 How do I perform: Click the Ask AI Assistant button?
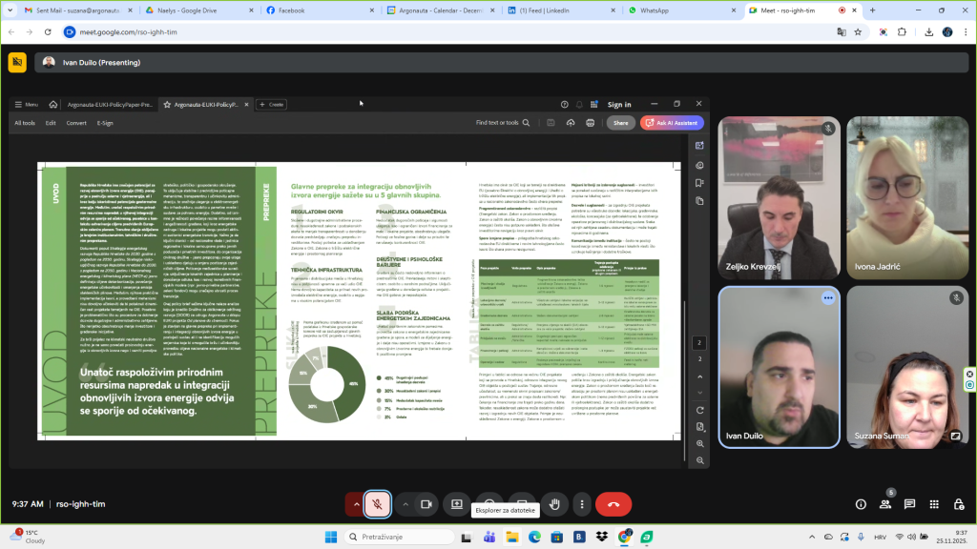coord(673,123)
